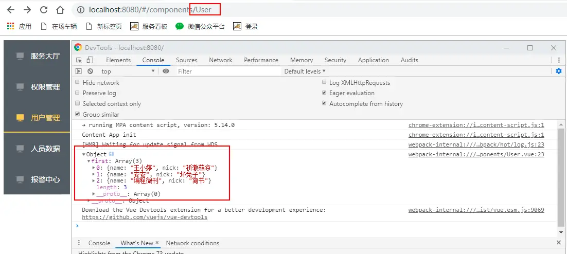Show the console sidebar icon
Screen dimensions: 567x254
[x=79, y=71]
